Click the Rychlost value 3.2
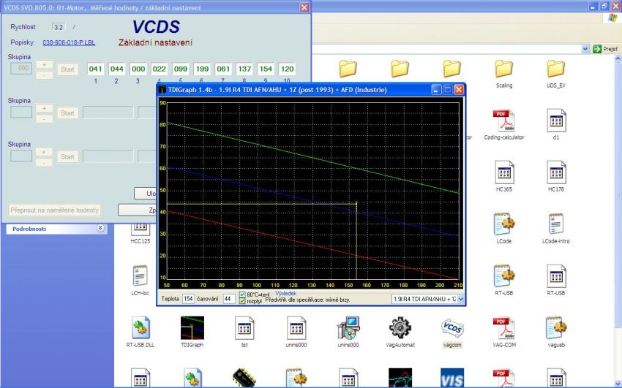 click(x=59, y=27)
